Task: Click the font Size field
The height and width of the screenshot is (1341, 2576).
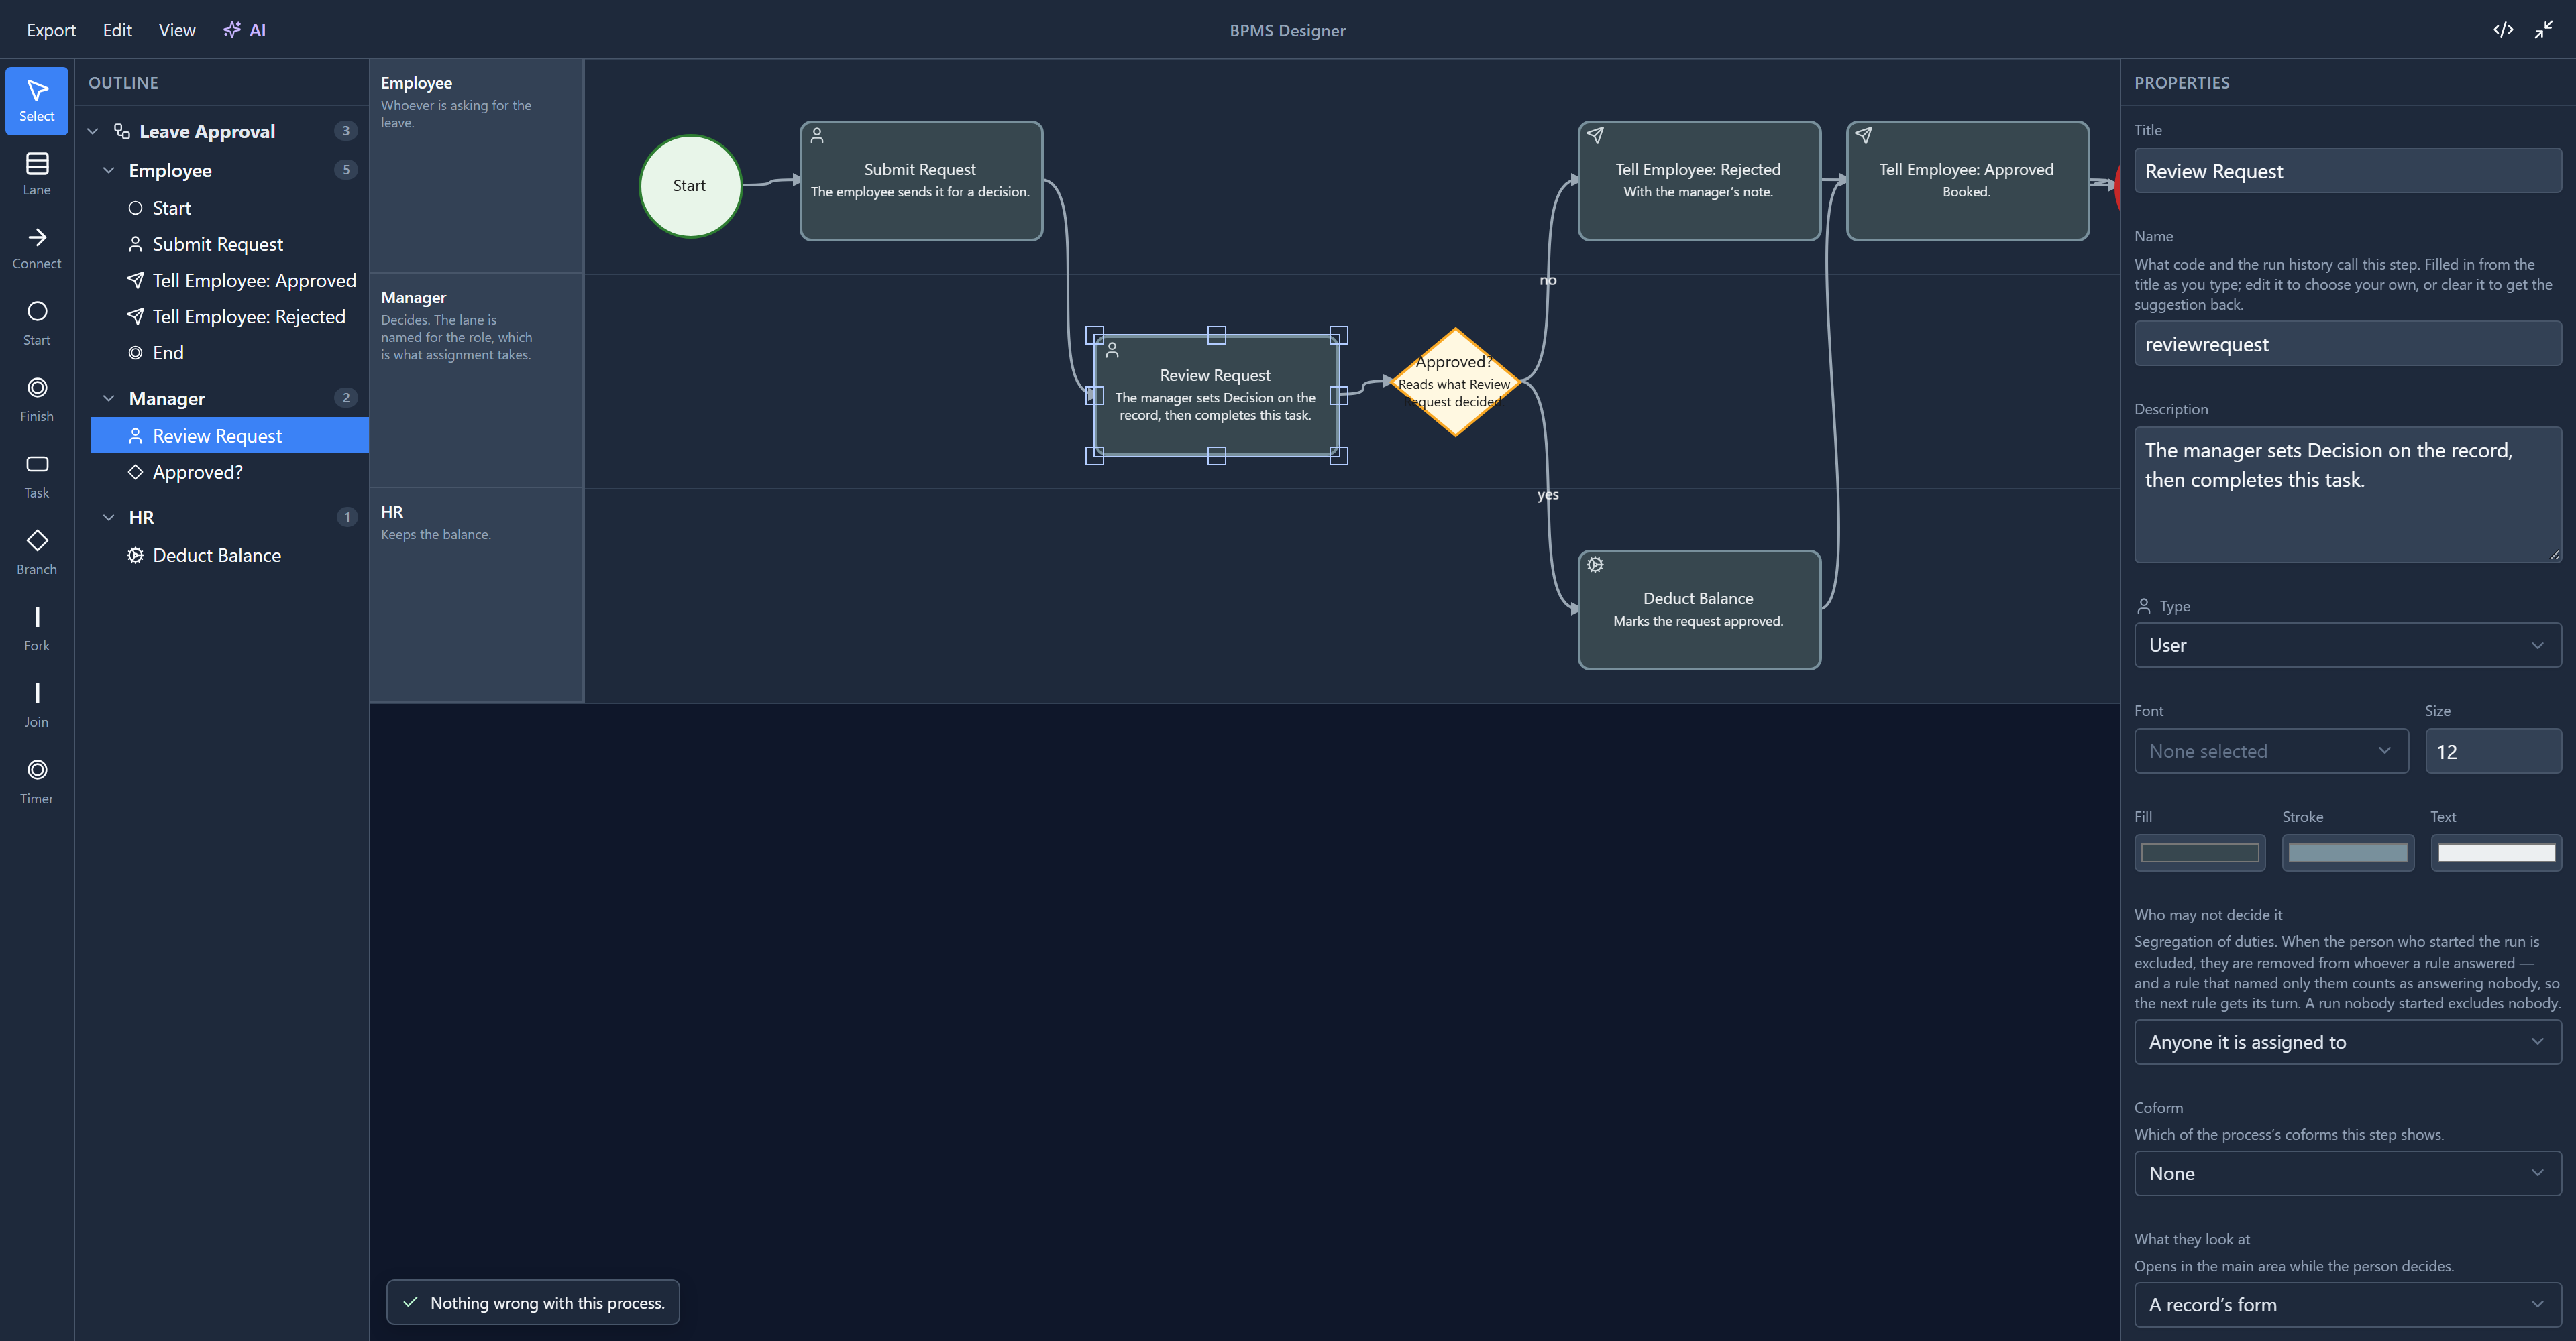Action: 2493,750
